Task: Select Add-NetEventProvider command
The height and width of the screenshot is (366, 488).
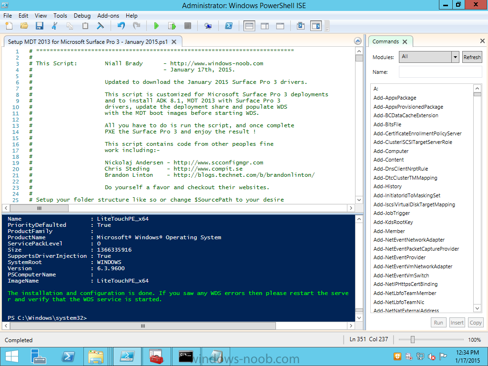Action: [399, 257]
